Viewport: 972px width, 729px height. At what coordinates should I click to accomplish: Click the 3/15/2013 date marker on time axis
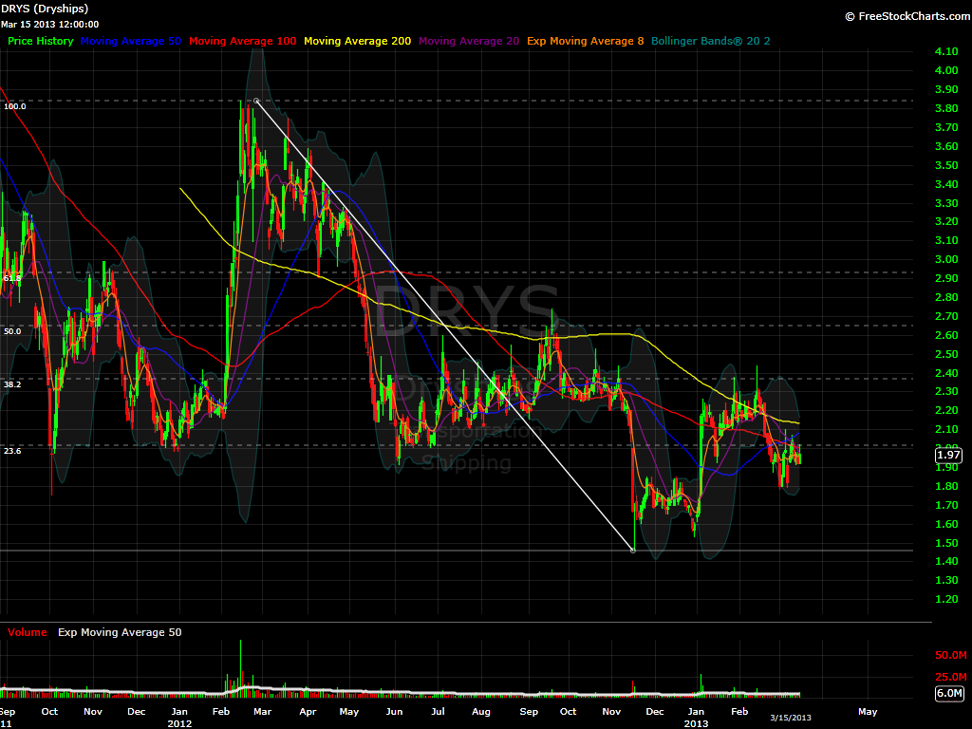click(x=790, y=716)
